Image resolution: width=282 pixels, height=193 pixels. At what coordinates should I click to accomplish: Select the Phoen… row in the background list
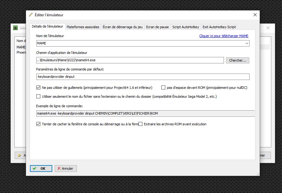click(21, 52)
